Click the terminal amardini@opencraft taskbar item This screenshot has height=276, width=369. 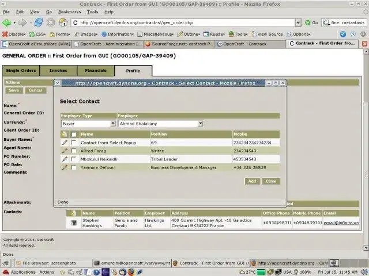coord(132,263)
